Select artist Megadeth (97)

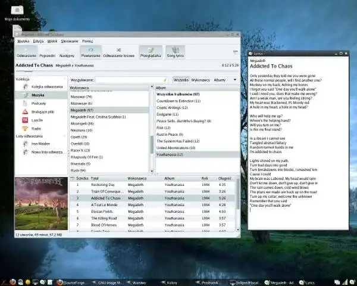tap(109, 110)
